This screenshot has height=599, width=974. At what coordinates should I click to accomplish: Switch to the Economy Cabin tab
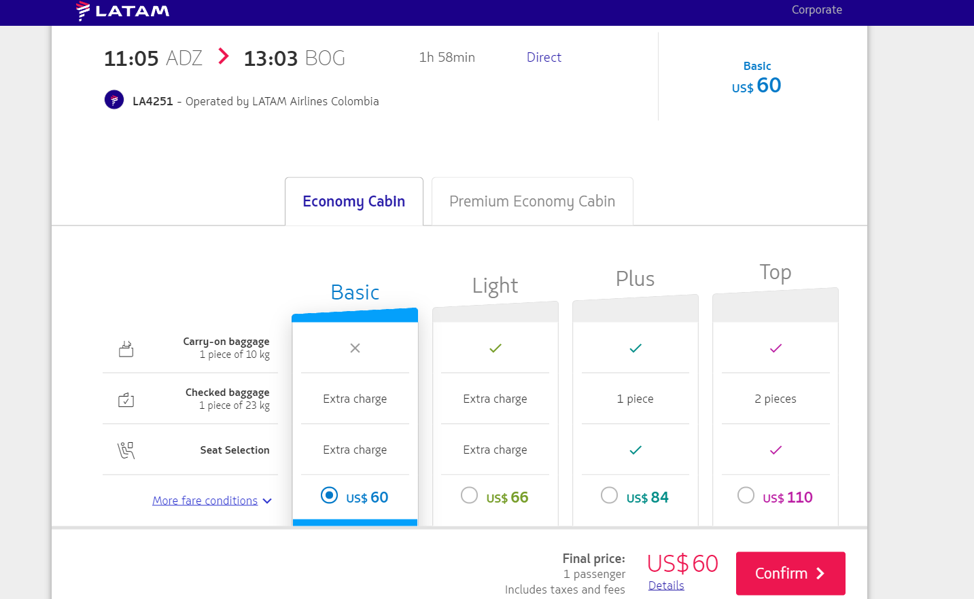354,202
